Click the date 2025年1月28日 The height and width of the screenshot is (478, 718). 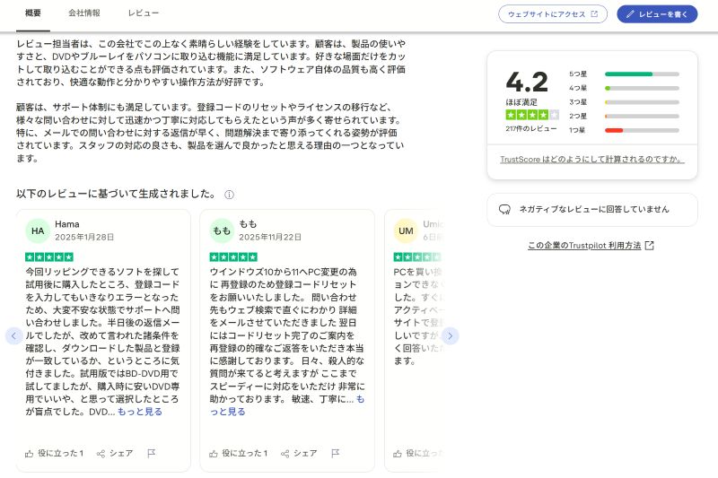(x=84, y=237)
